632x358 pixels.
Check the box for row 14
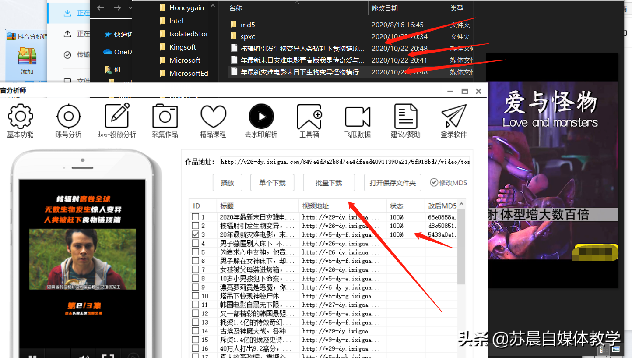pyautogui.click(x=195, y=331)
